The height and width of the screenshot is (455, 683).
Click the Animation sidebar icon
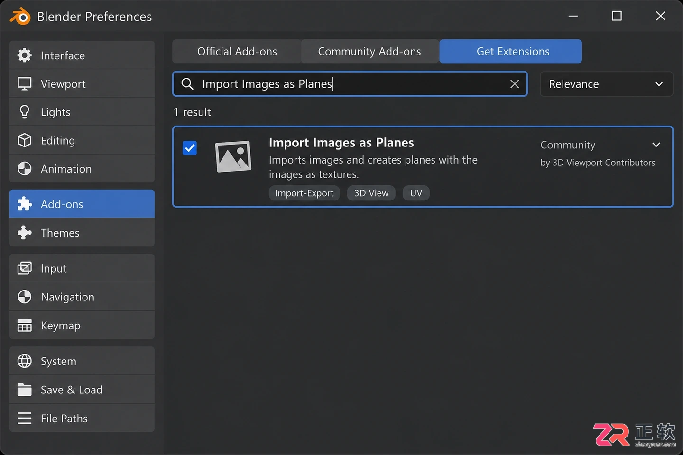[24, 169]
